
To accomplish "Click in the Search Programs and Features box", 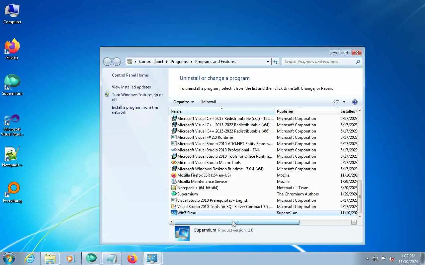I will 319,62.
